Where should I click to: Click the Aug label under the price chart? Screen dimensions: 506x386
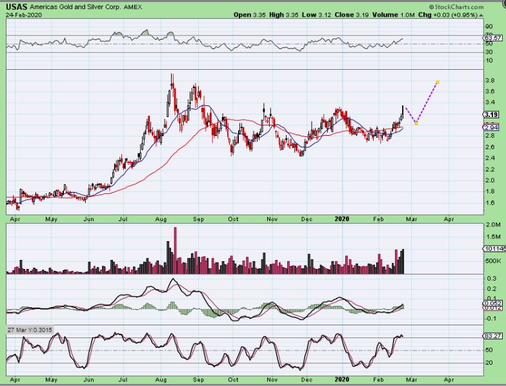point(161,219)
